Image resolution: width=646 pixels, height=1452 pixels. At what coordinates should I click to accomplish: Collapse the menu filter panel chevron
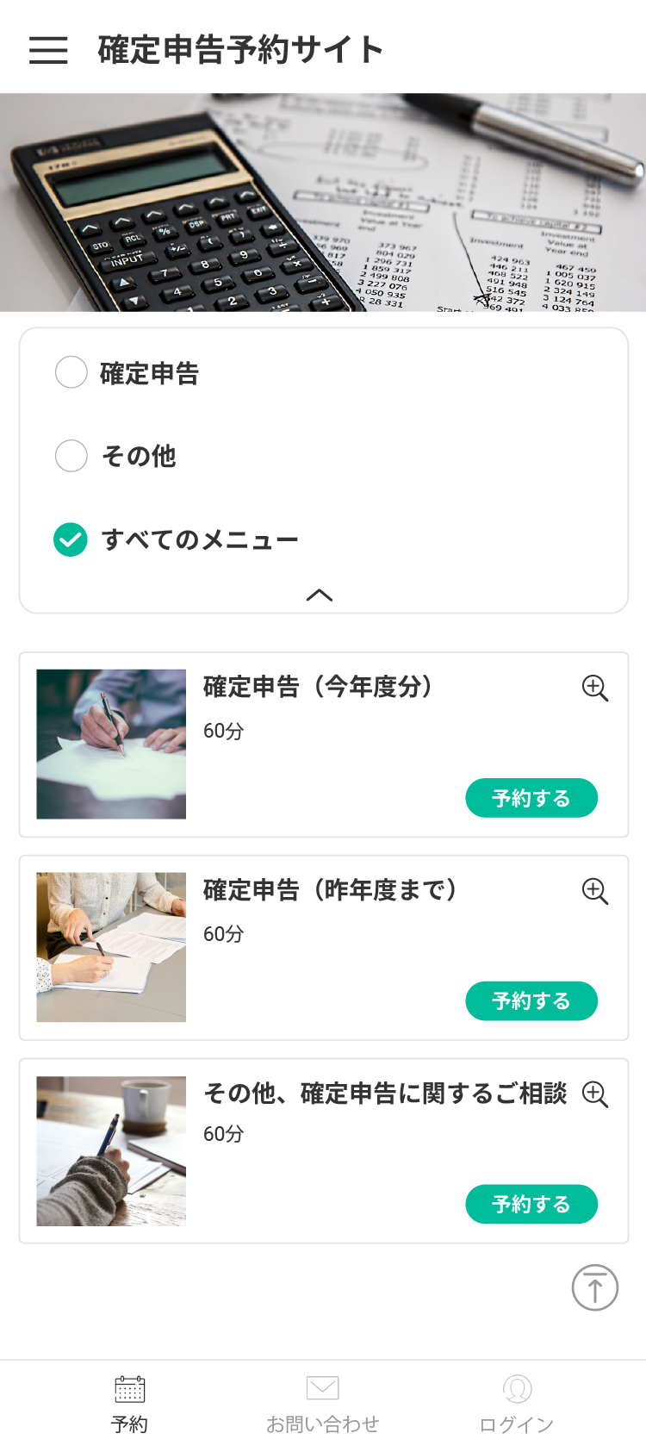320,595
